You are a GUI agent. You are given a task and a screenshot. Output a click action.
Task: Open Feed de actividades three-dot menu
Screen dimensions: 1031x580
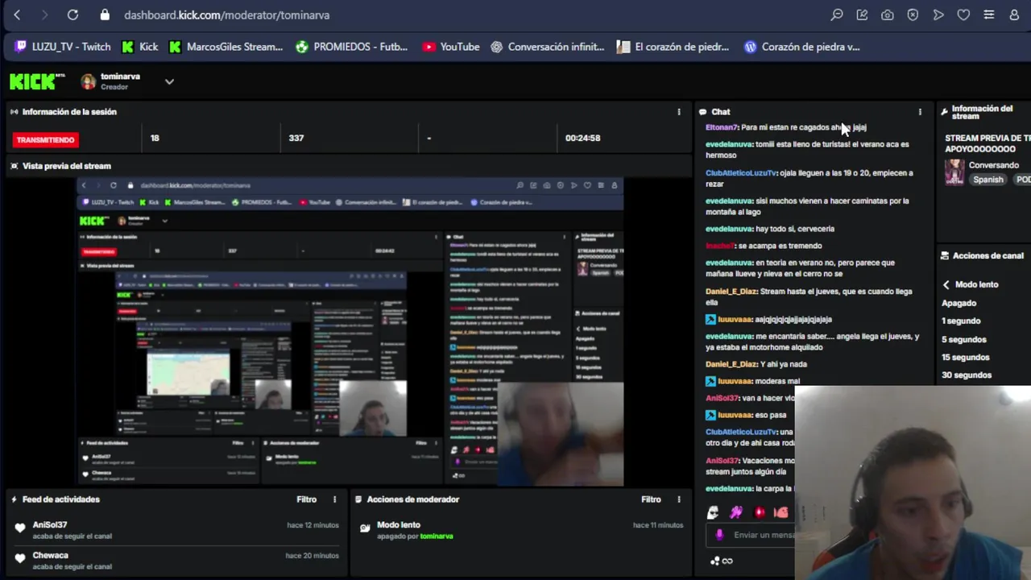tap(335, 499)
